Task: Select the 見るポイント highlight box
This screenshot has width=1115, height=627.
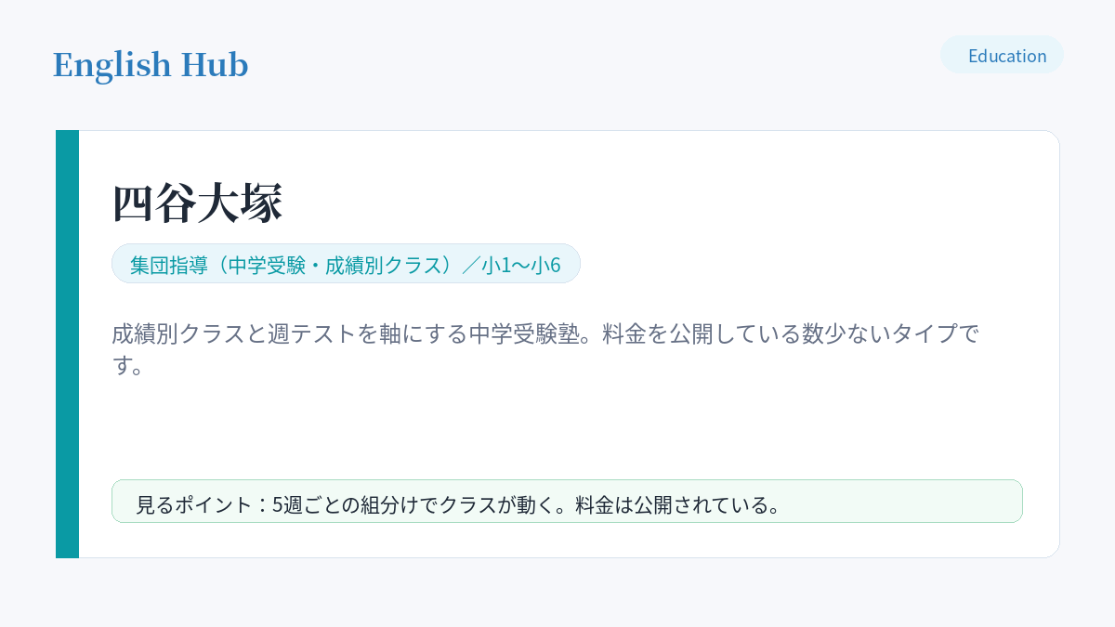Action: (567, 502)
